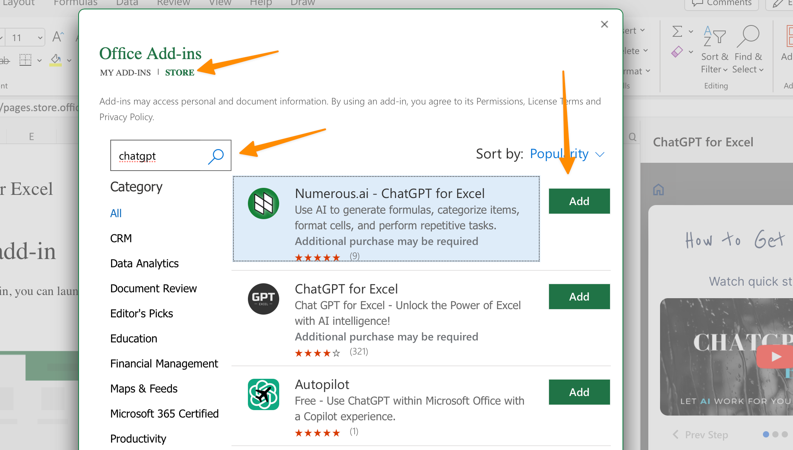Viewport: 793px width, 450px height.
Task: Click the ChatGPT for Excel GPT icon
Action: pyautogui.click(x=263, y=299)
